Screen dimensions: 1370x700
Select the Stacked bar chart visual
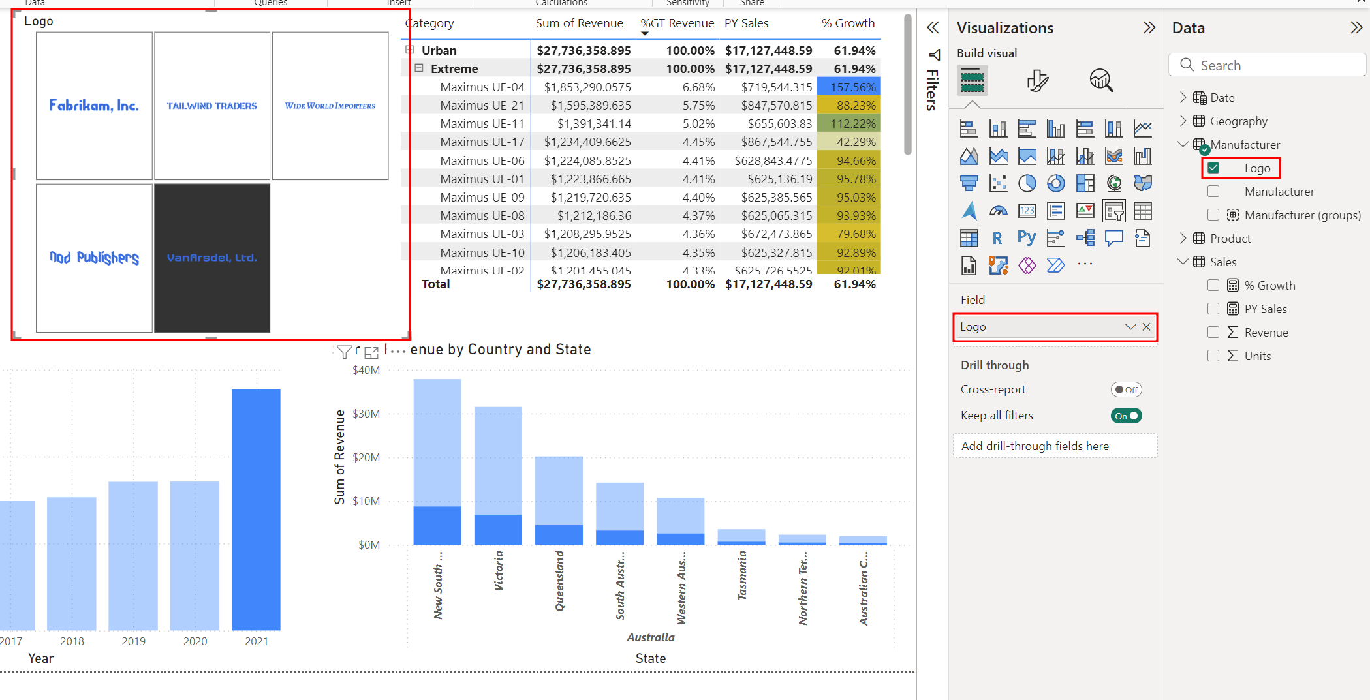pyautogui.click(x=969, y=129)
